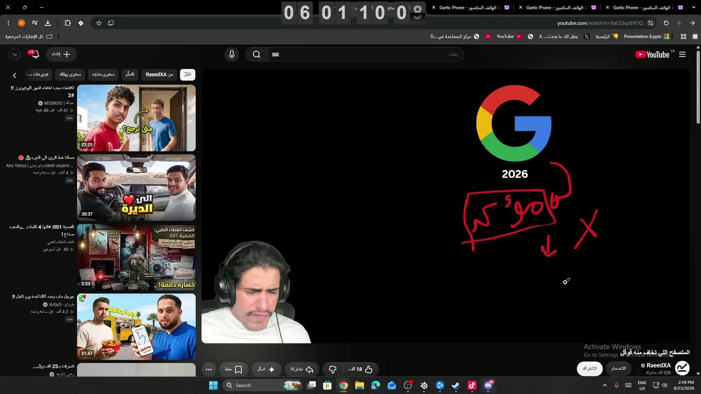Open Discord from the taskbar
701x394 pixels.
point(488,385)
